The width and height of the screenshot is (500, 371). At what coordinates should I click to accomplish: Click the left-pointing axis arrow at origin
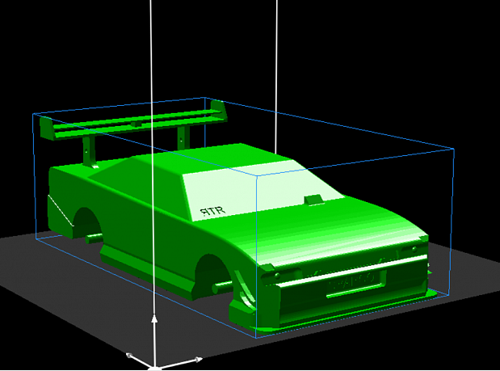click(x=130, y=355)
